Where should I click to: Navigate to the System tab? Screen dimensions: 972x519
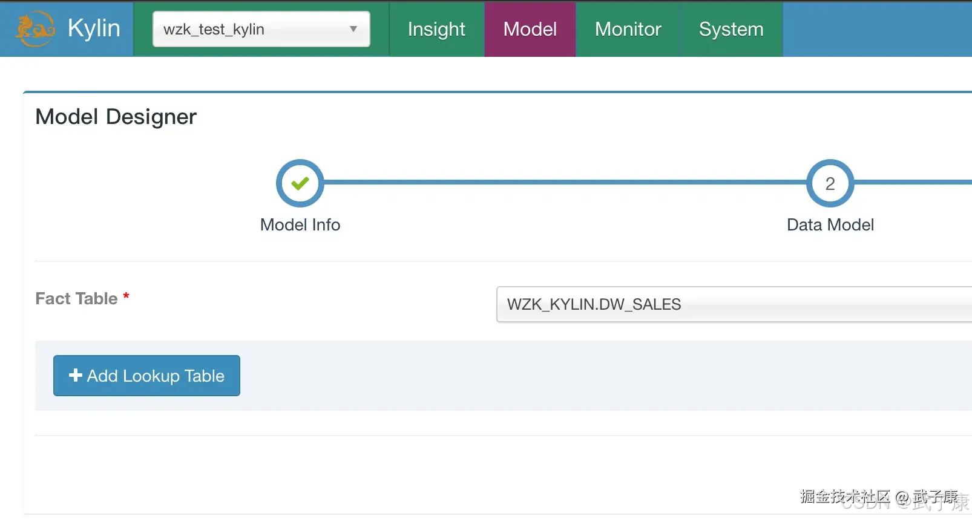click(731, 29)
